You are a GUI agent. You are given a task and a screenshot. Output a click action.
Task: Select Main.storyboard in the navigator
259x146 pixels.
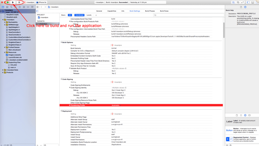14,50
